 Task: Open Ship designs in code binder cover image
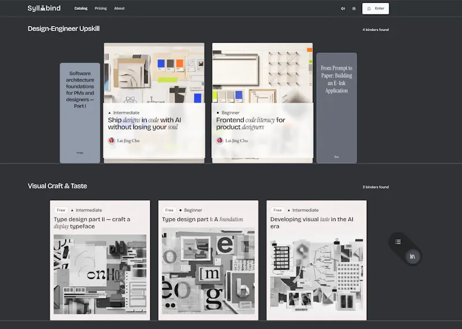coord(154,73)
